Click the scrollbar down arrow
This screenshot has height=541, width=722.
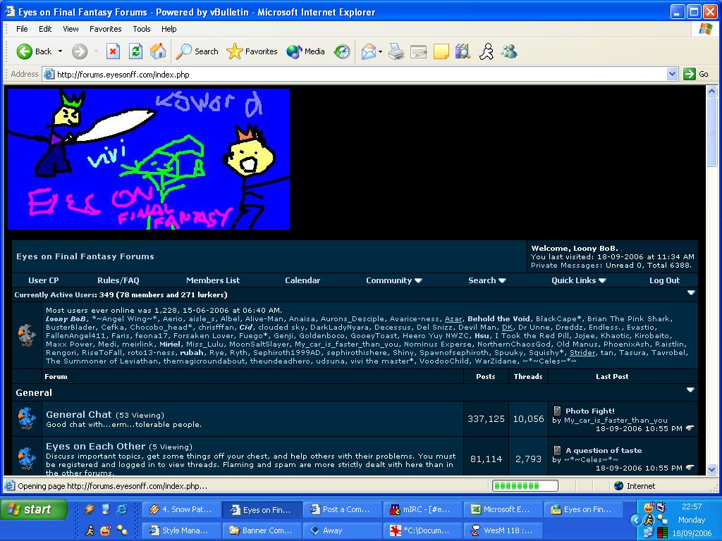(x=712, y=470)
